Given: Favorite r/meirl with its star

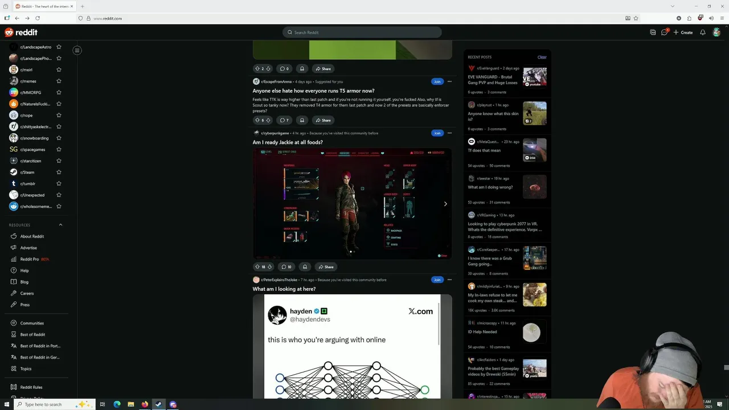Looking at the screenshot, I should point(59,69).
